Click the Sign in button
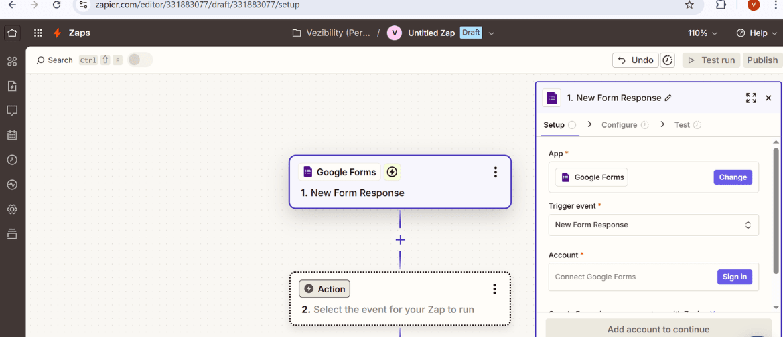 [x=734, y=277]
